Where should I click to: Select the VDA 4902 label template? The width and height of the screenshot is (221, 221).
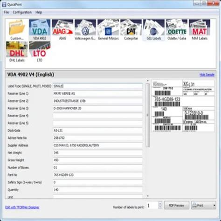(40, 30)
